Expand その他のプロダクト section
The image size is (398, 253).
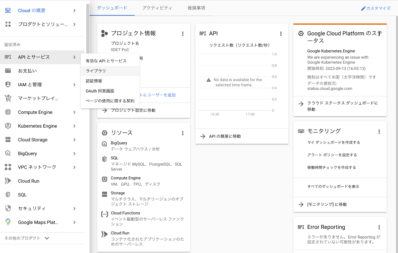tap(27, 238)
